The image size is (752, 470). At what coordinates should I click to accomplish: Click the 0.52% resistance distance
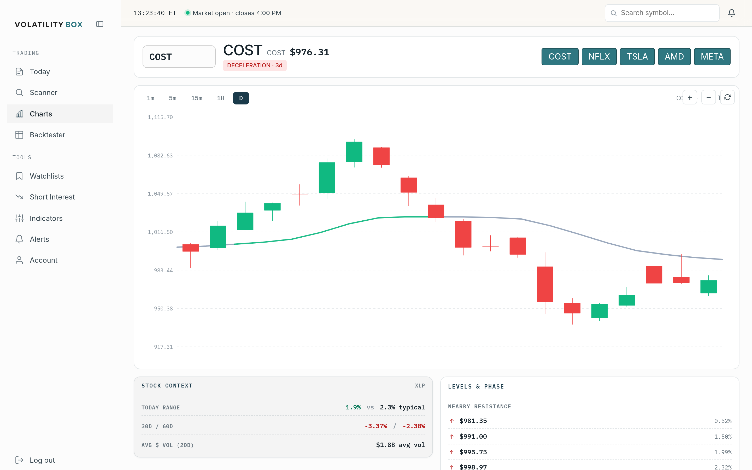coord(723,421)
